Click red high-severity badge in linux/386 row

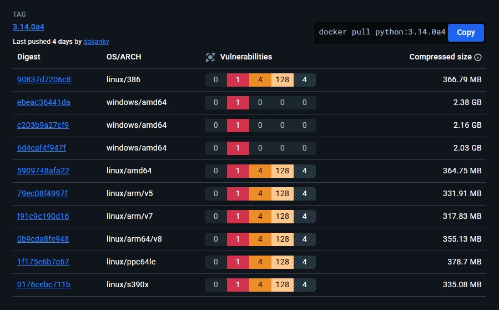point(238,79)
